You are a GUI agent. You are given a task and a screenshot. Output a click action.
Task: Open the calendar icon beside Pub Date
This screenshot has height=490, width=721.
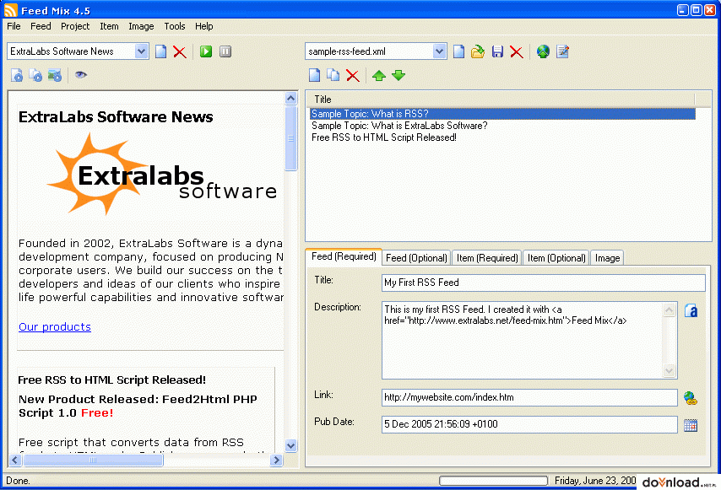click(691, 425)
